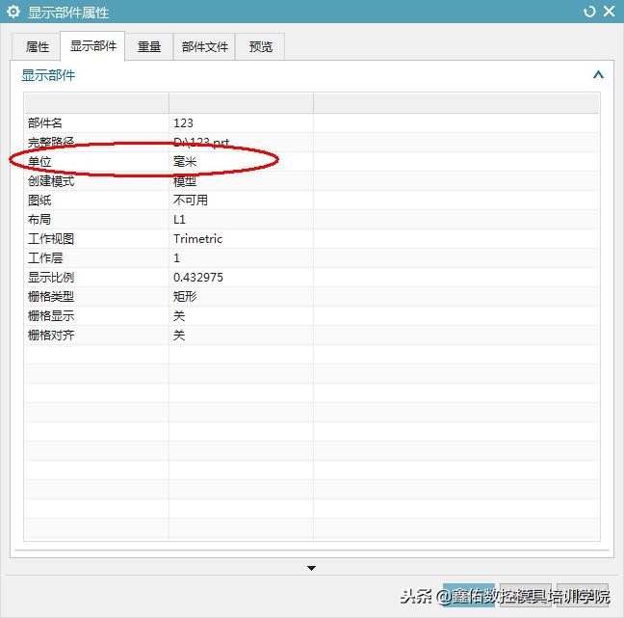Click the Trimetric value

pos(197,239)
